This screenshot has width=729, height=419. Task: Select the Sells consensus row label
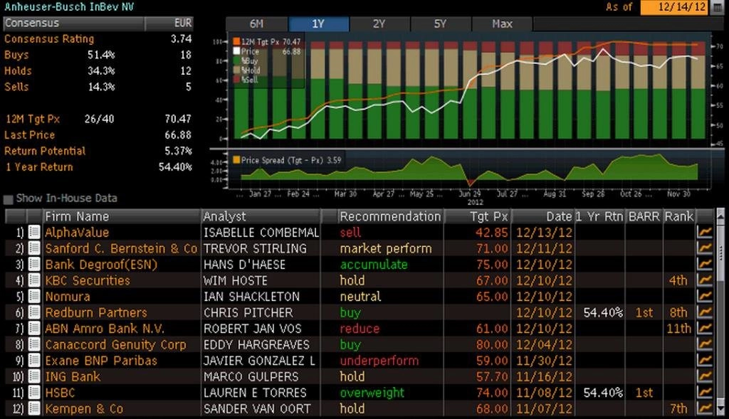point(17,87)
